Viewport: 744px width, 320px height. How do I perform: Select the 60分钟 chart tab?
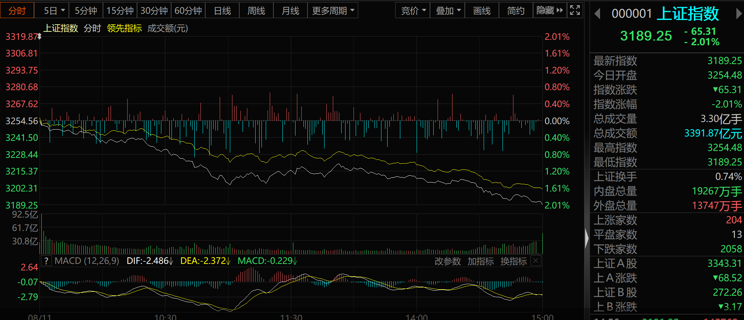188,11
